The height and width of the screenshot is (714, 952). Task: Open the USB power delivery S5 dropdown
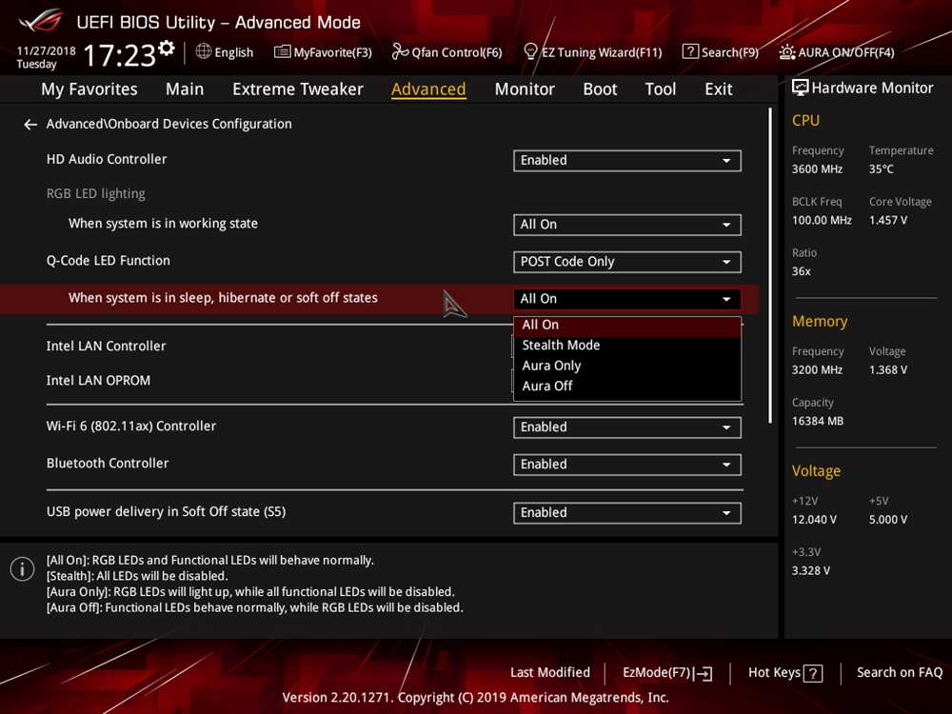(x=627, y=513)
